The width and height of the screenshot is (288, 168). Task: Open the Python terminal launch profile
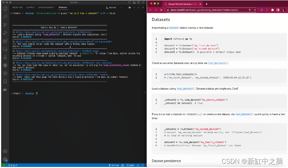tap(111, 7)
